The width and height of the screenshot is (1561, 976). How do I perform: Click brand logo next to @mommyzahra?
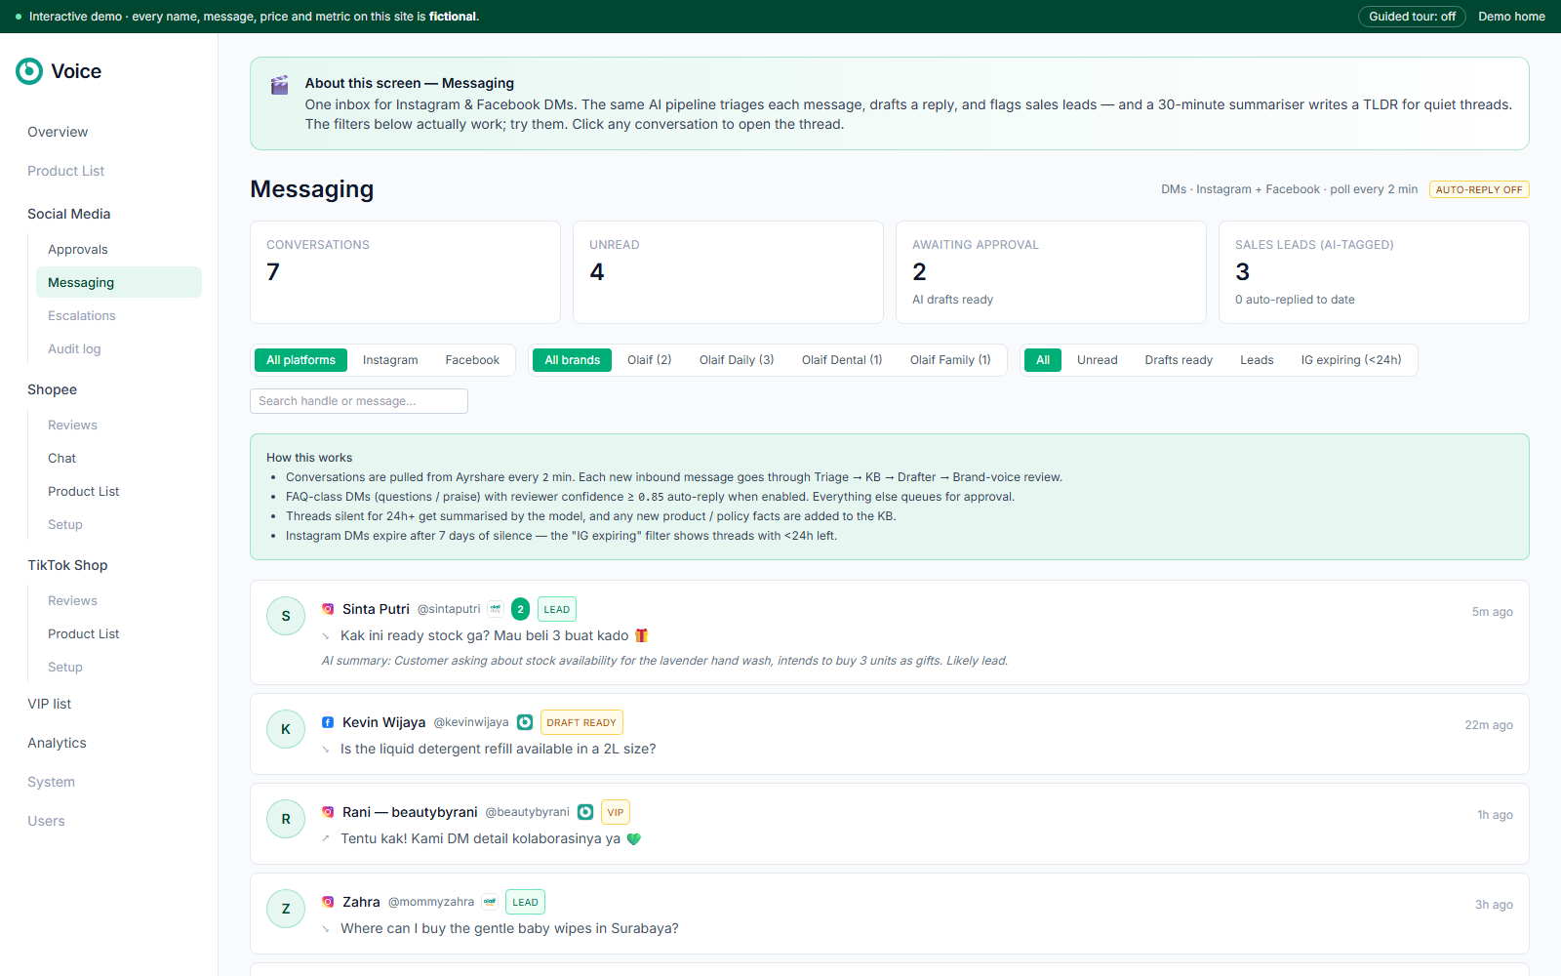click(490, 902)
